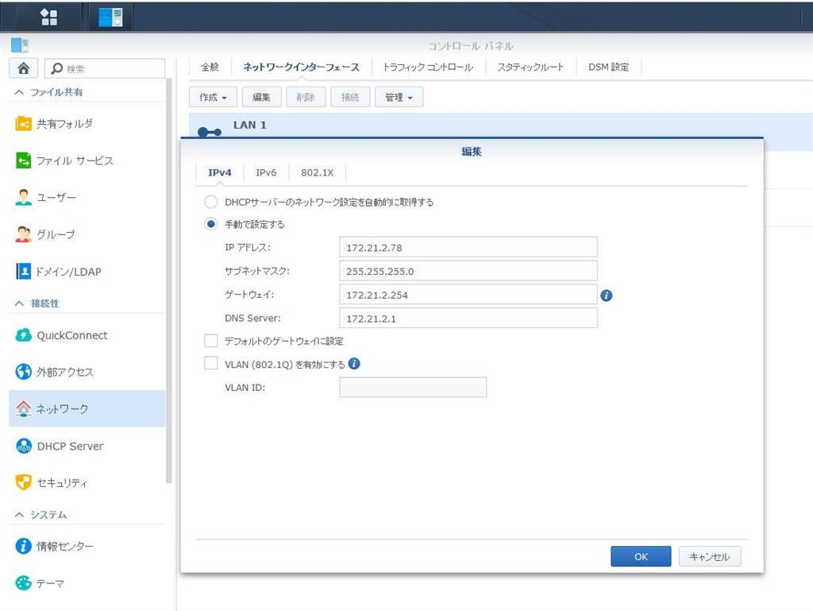The width and height of the screenshot is (813, 611).
Task: Open the DSM main menu icon
Action: coord(48,17)
